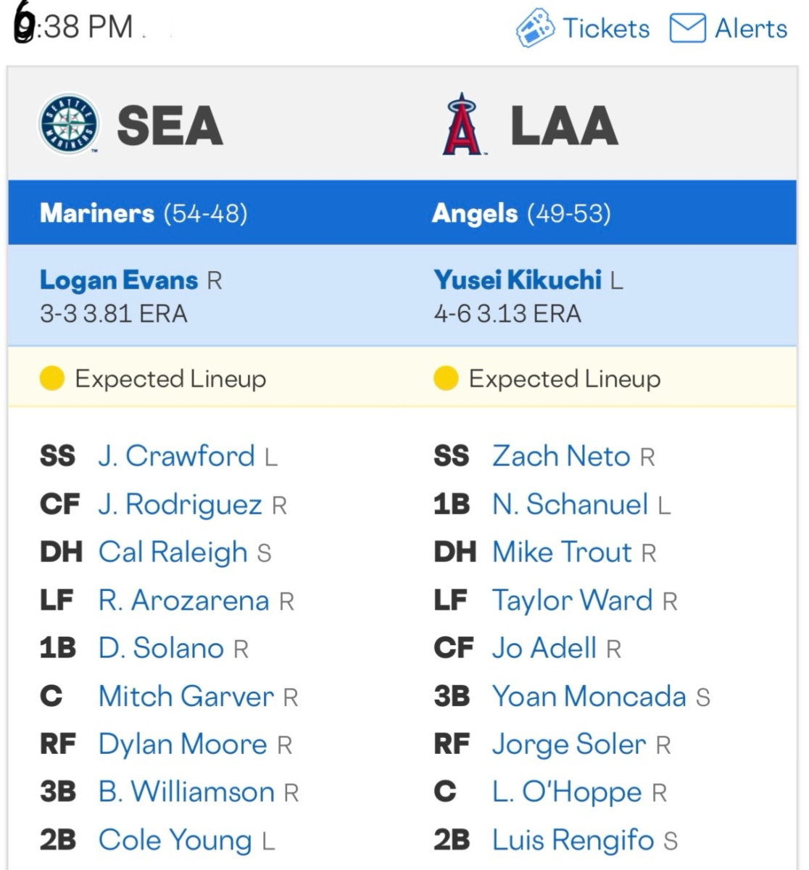Open the Alerts link
Image resolution: width=809 pixels, height=870 pixels.
pyautogui.click(x=751, y=29)
